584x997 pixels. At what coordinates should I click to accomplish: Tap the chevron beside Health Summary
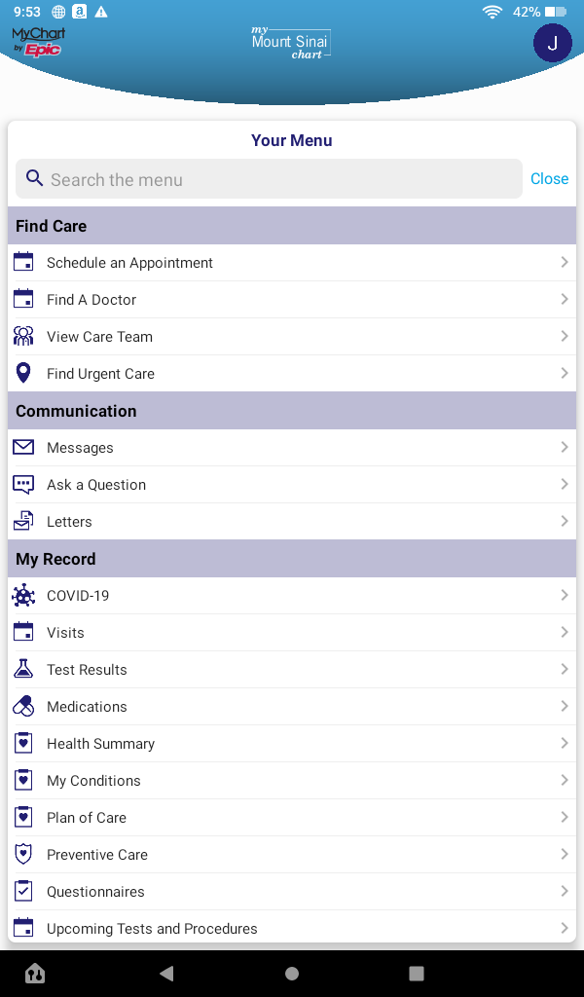[x=565, y=744]
